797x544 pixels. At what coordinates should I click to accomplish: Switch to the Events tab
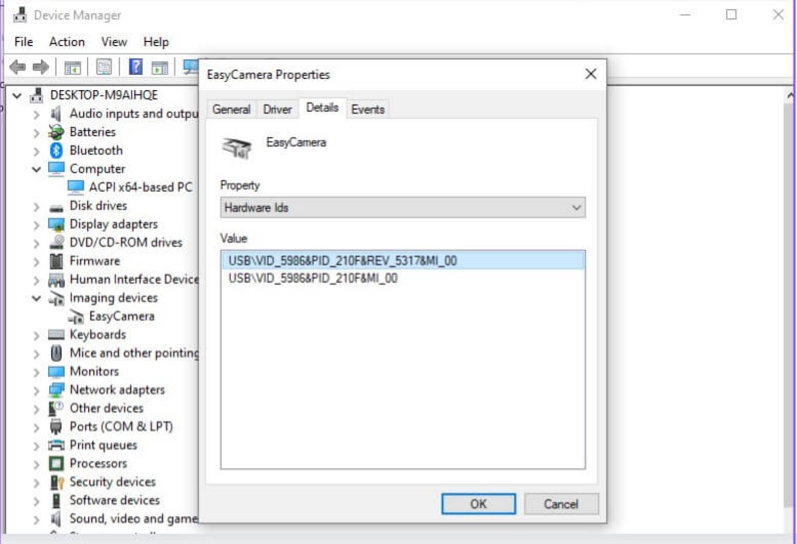click(367, 108)
